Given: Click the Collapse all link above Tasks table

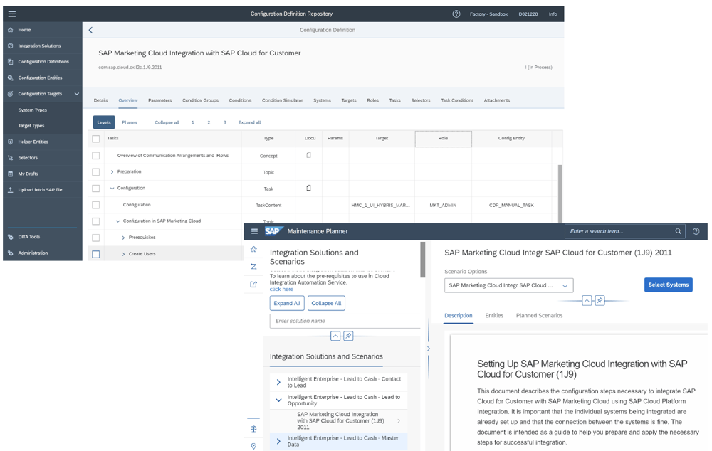Looking at the screenshot, I should 167,122.
